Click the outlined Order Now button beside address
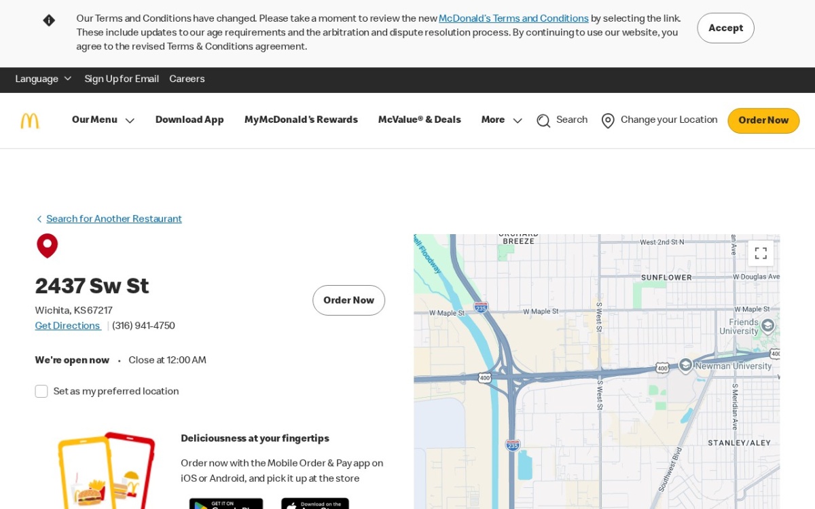Image resolution: width=815 pixels, height=509 pixels. tap(348, 301)
